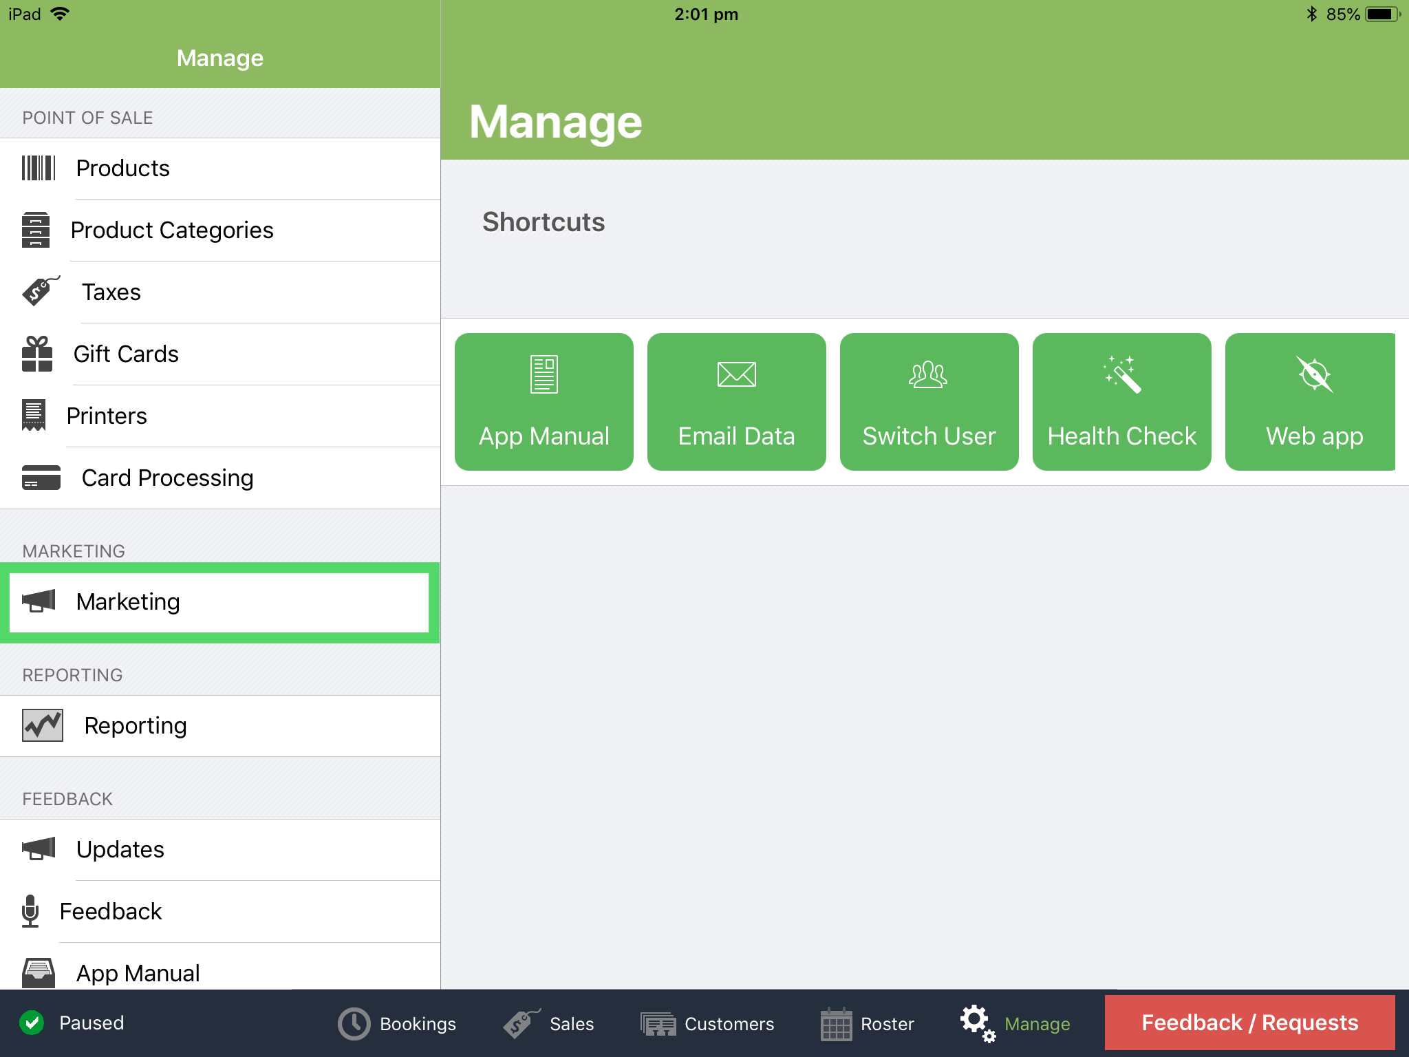The image size is (1409, 1057).
Task: Click the red Feedback / Requests button
Action: coord(1250,1023)
